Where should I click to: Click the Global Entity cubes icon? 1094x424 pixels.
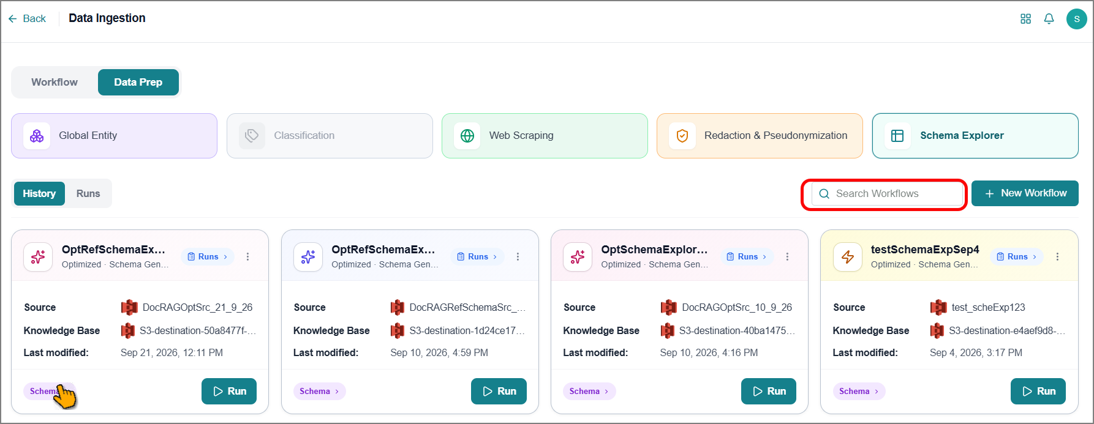click(37, 136)
